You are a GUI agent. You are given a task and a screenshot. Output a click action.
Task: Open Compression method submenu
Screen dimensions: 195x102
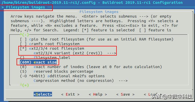81,81
